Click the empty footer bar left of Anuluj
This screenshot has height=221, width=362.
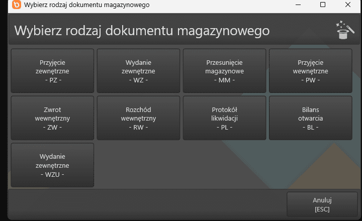coord(146,204)
